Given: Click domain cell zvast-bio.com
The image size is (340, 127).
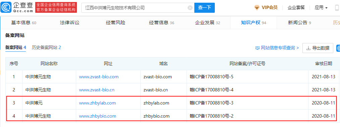Looking at the screenshot, I should click(x=158, y=77).
